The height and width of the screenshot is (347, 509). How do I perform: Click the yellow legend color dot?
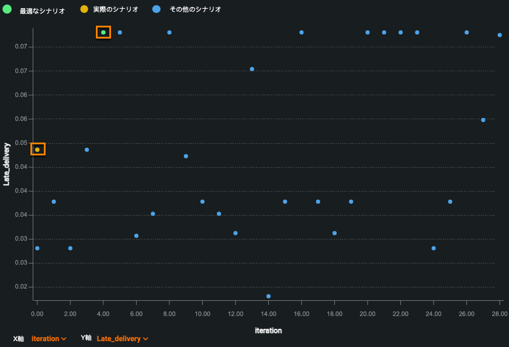pos(84,9)
